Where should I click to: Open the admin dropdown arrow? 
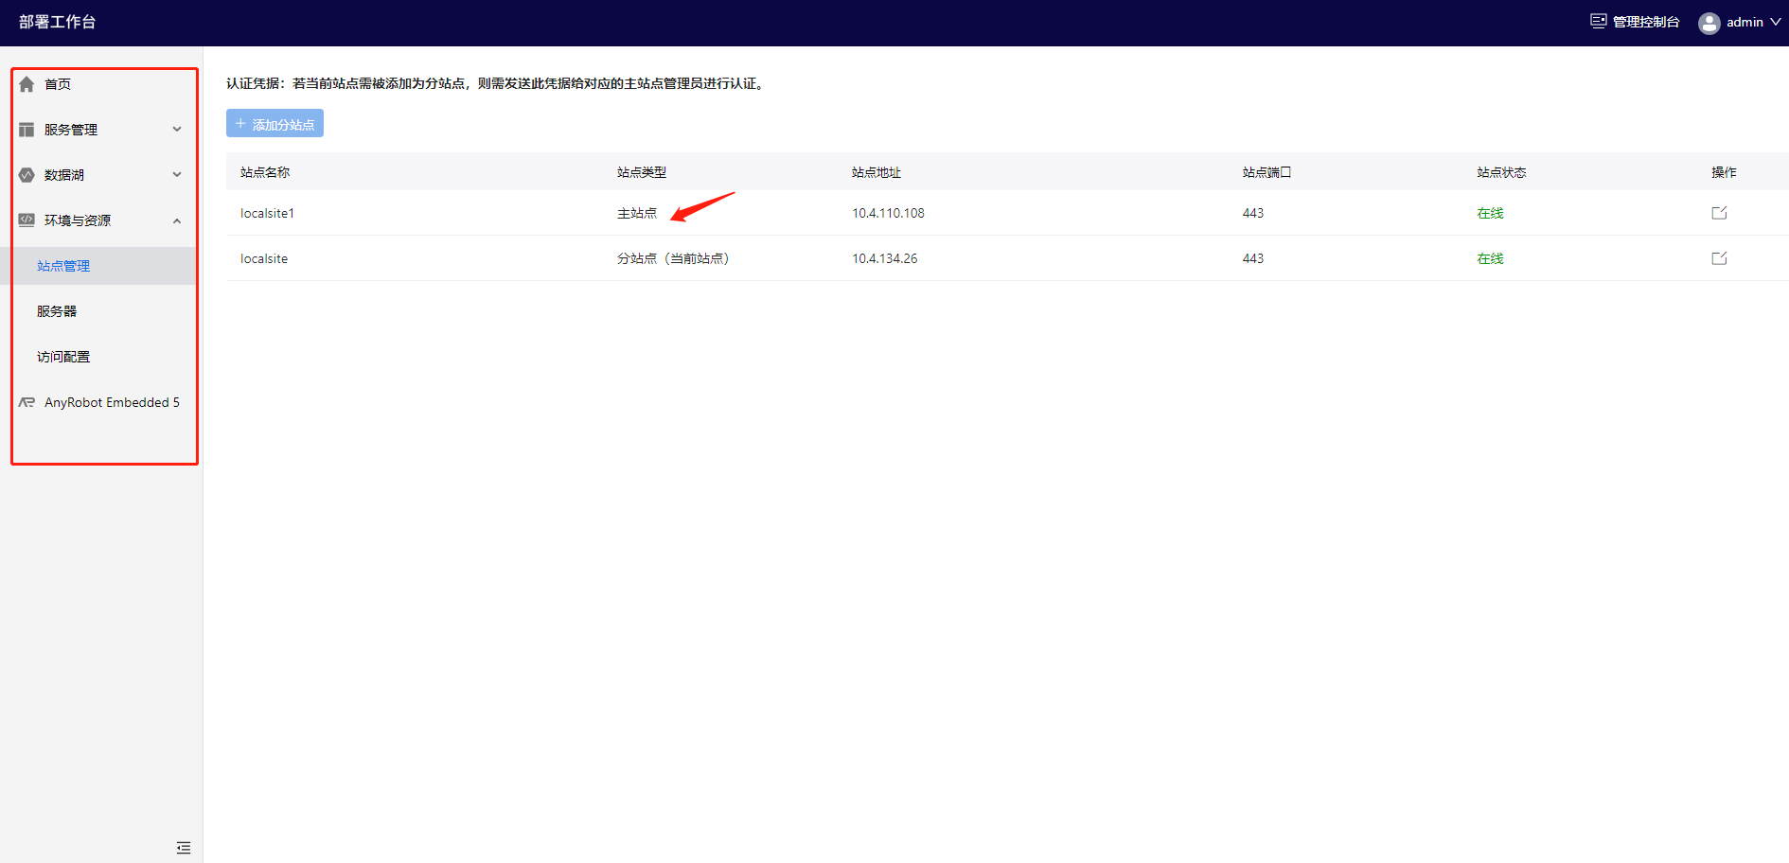click(1776, 22)
